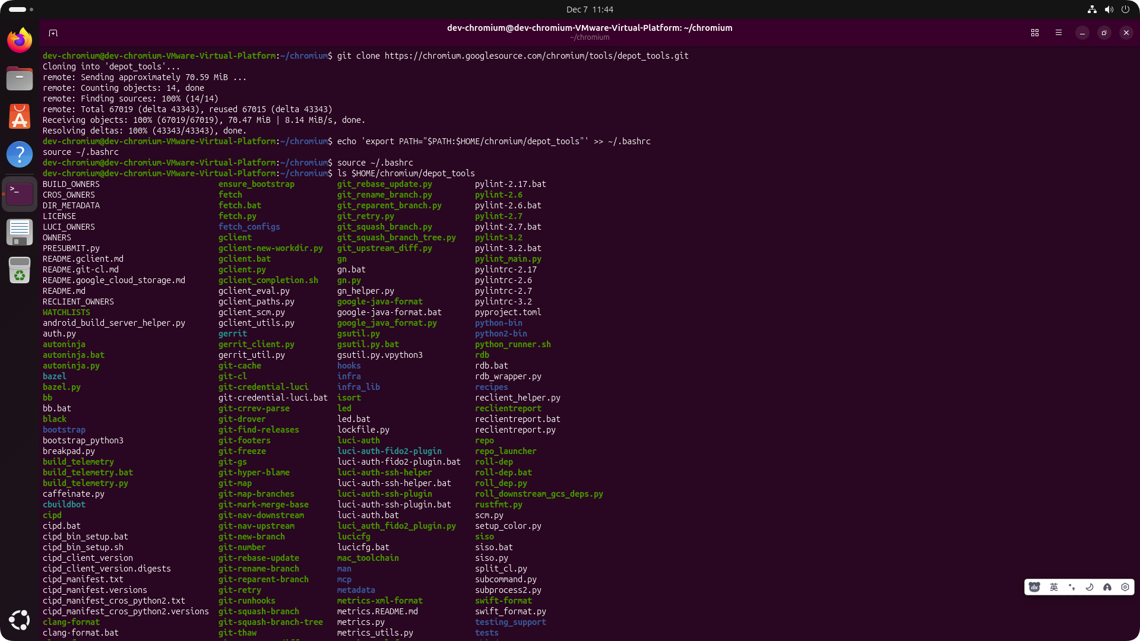
Task: Open the date and time menu
Action: tap(589, 9)
